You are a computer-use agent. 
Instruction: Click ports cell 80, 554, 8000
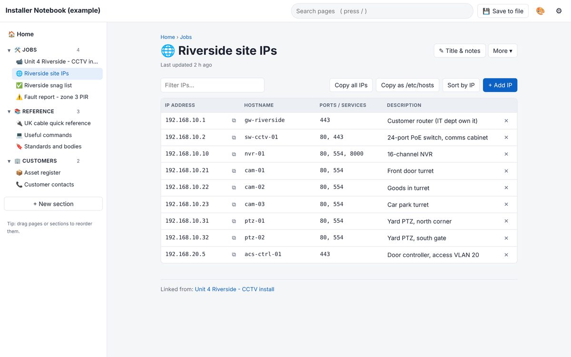pos(342,154)
